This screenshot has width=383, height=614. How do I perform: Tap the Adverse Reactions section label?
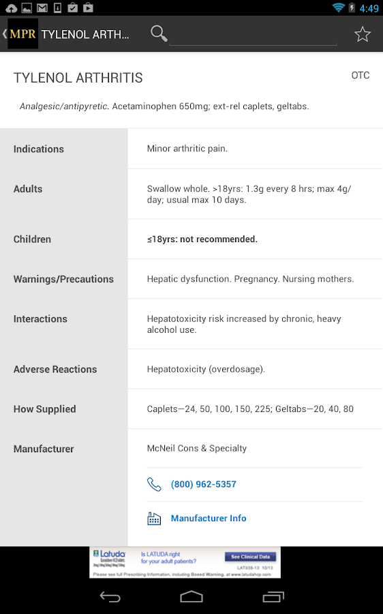(x=55, y=369)
